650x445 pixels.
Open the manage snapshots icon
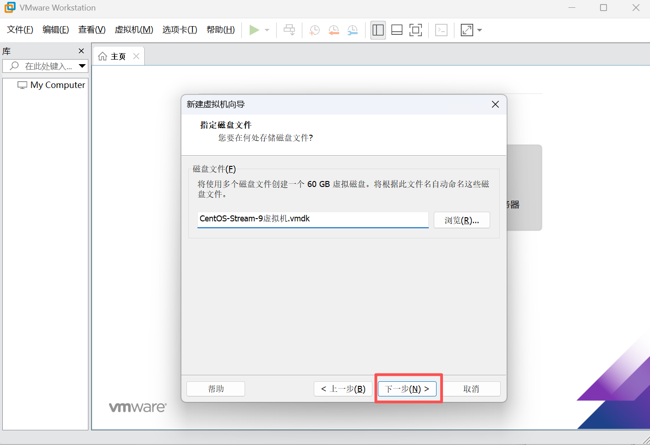352,30
